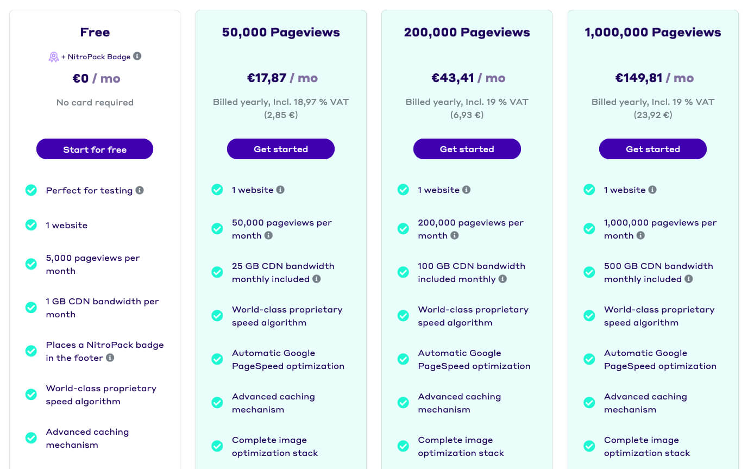Image resolution: width=754 pixels, height=469 pixels.
Task: Click checkmark next to 1 GB CDN bandwidth
Action: [x=31, y=308]
